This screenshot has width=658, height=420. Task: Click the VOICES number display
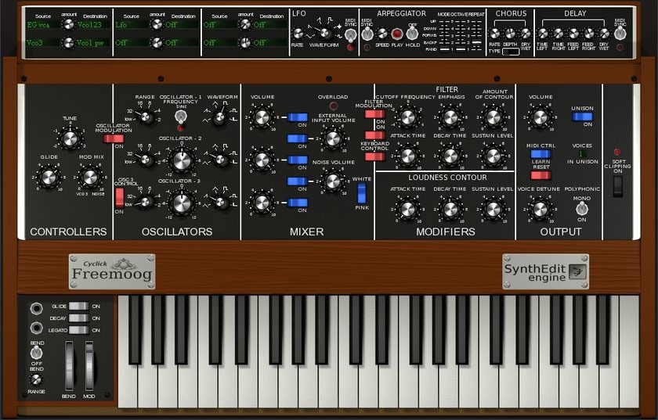581,154
